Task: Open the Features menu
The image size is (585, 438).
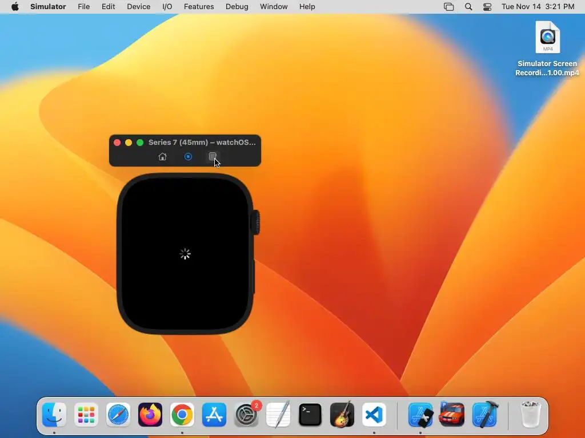Action: coord(199,7)
